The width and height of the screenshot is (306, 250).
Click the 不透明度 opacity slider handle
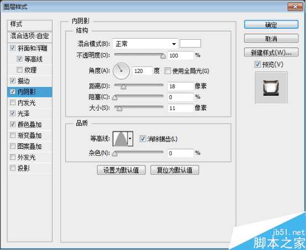point(163,56)
